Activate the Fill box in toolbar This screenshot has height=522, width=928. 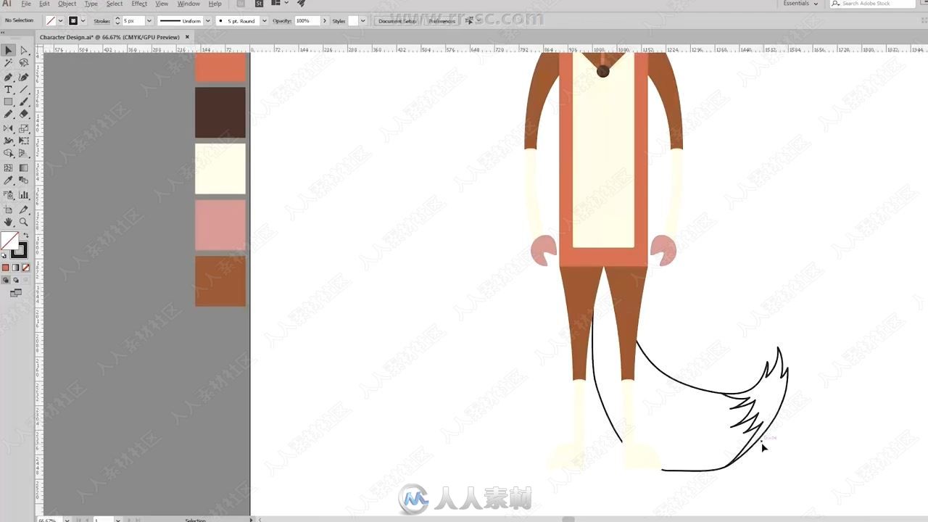[9, 241]
